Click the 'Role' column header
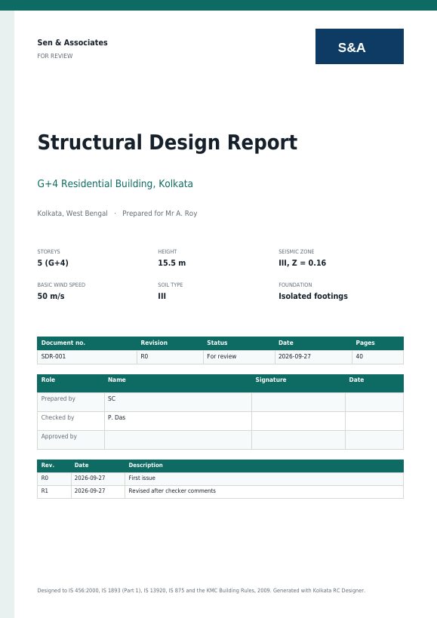The height and width of the screenshot is (618, 437). [x=71, y=383]
